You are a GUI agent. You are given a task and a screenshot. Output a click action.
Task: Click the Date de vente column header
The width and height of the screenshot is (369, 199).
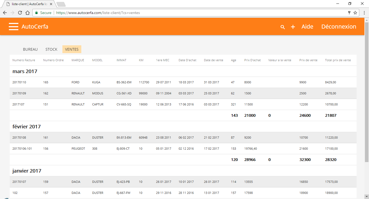(x=213, y=60)
